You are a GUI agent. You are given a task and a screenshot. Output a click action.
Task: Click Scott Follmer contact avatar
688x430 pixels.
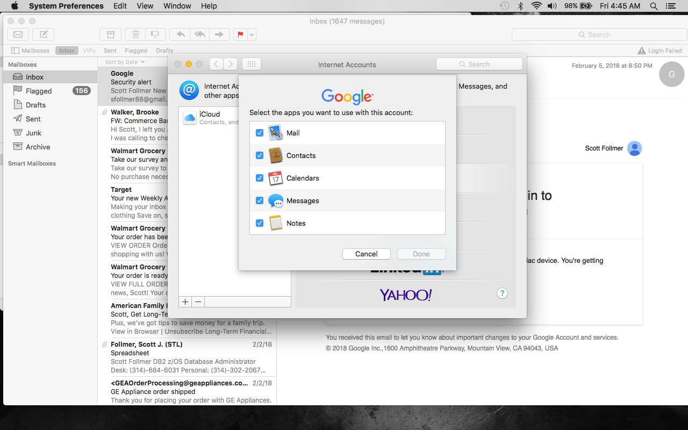coord(635,148)
